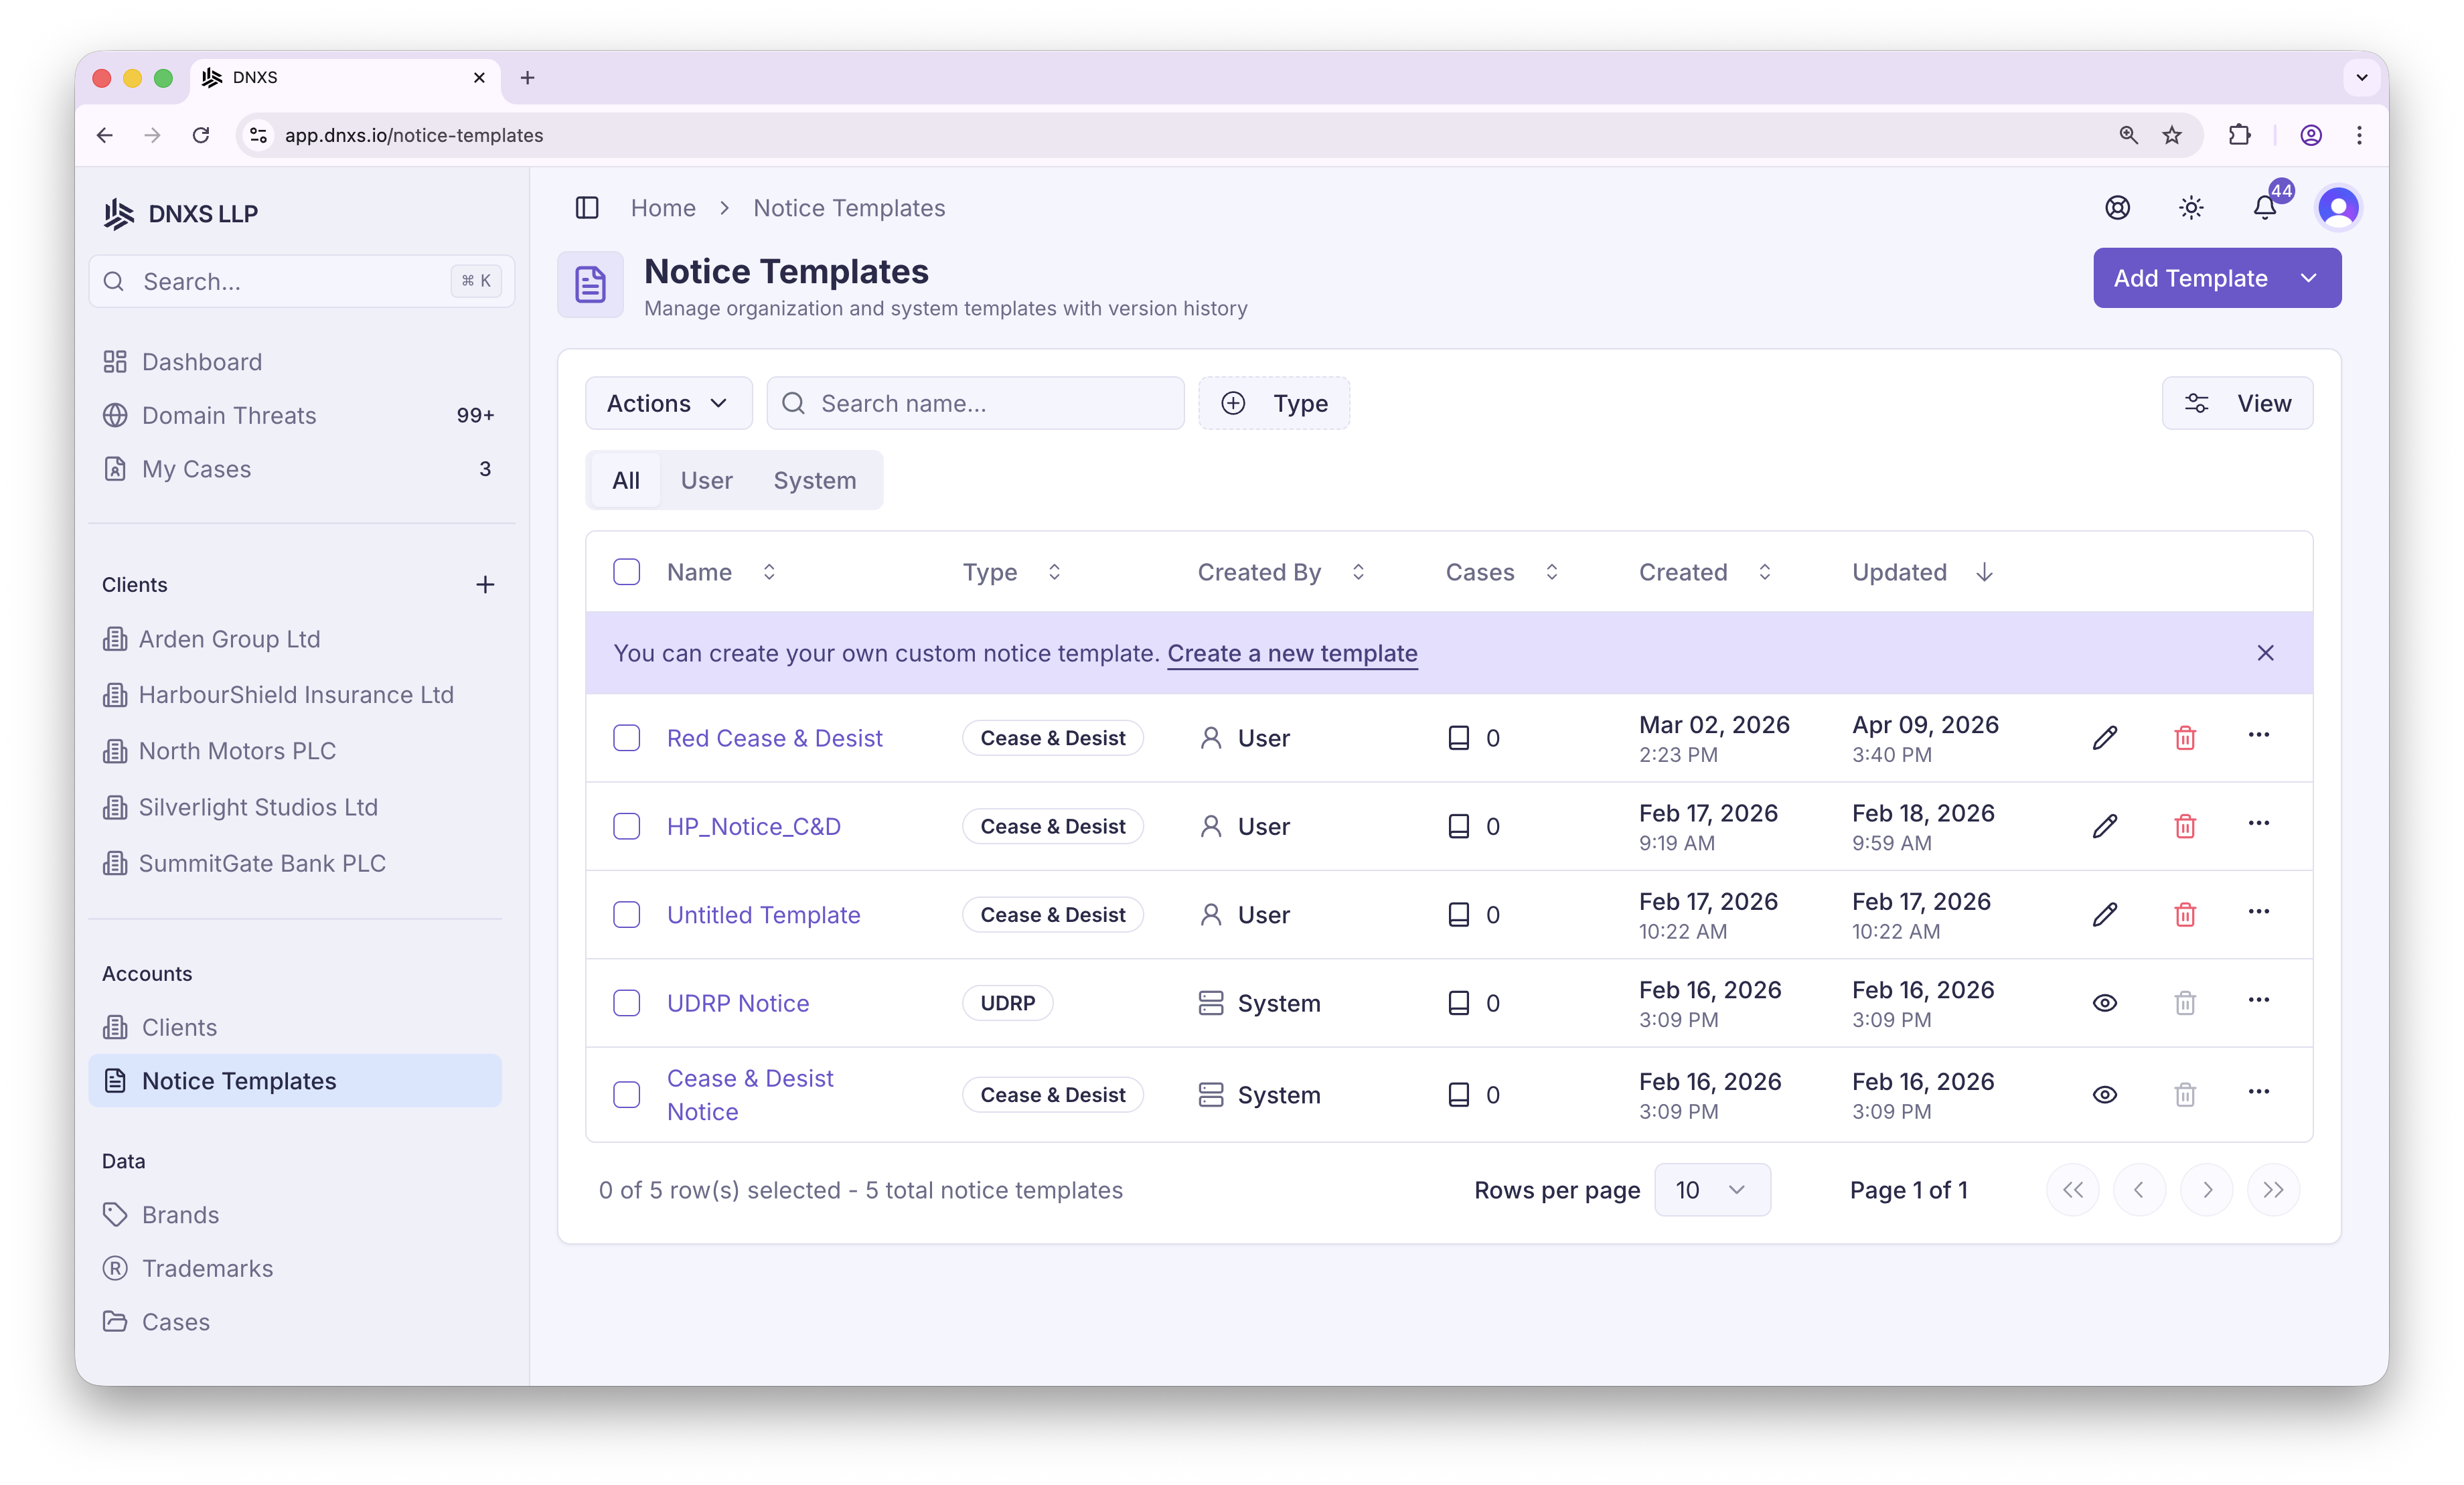View the UDRP Notice template using eye icon
This screenshot has height=1485, width=2464.
2104,1003
